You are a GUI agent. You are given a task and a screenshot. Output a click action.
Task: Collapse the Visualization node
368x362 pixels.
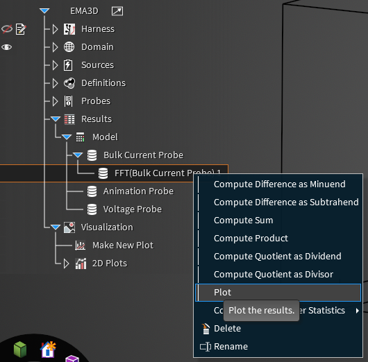[x=56, y=227]
